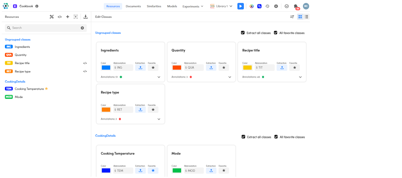Viewport: 402px width, 178px height.
Task: Uncheck All favorite classes for CookingDetails
Action: [x=276, y=137]
